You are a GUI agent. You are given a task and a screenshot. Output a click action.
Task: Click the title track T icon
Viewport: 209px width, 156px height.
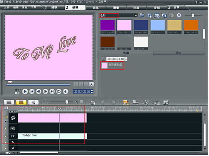[13, 136]
